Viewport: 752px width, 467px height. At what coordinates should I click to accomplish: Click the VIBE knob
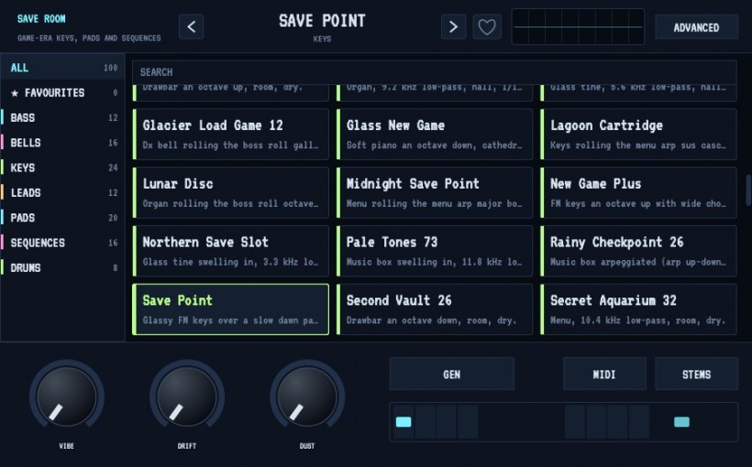click(x=67, y=396)
